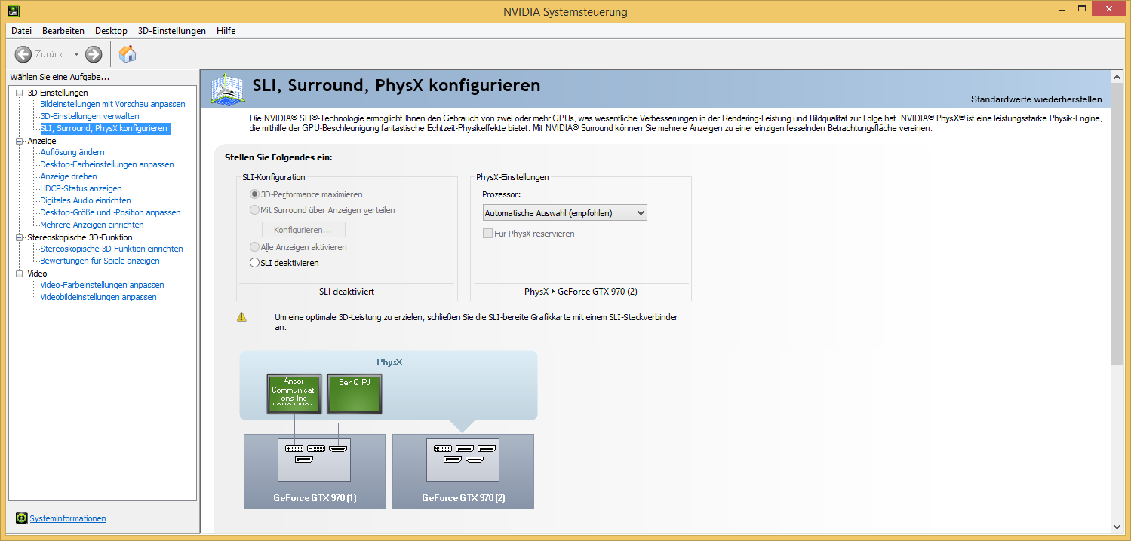Click the forward arrow navigation icon

coord(94,54)
